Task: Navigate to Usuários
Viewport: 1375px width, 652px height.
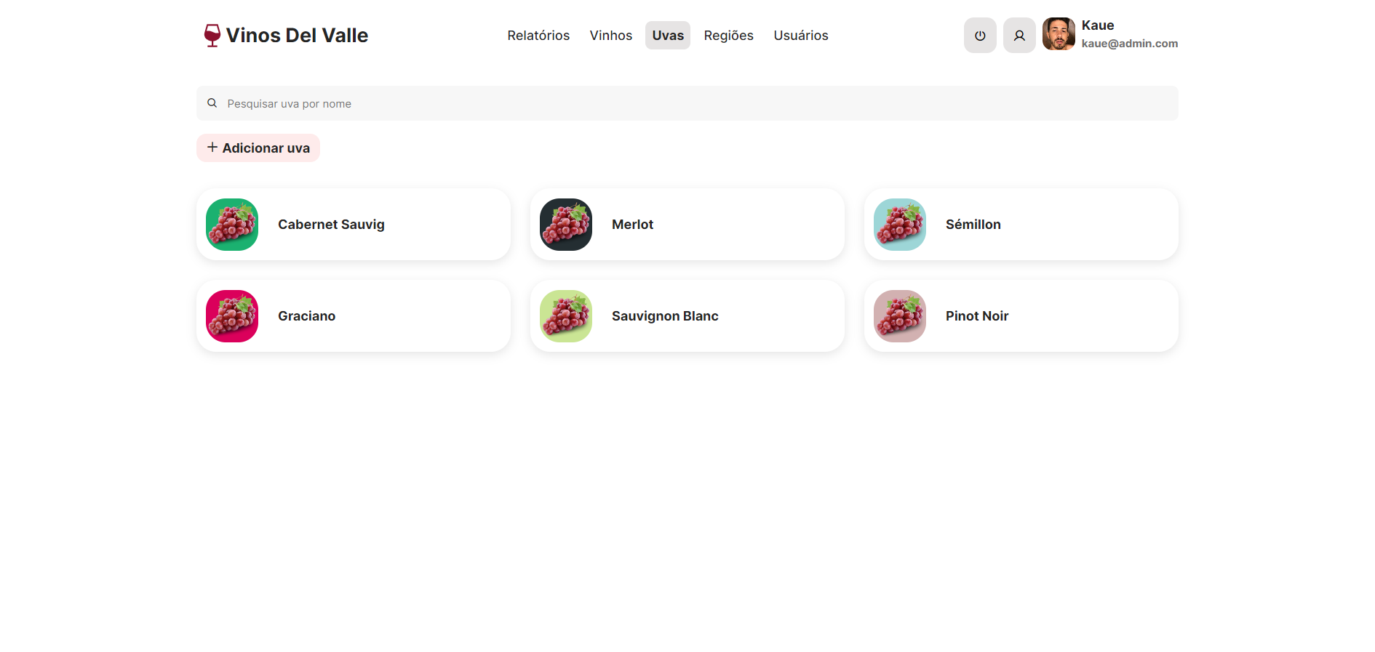Action: (801, 36)
